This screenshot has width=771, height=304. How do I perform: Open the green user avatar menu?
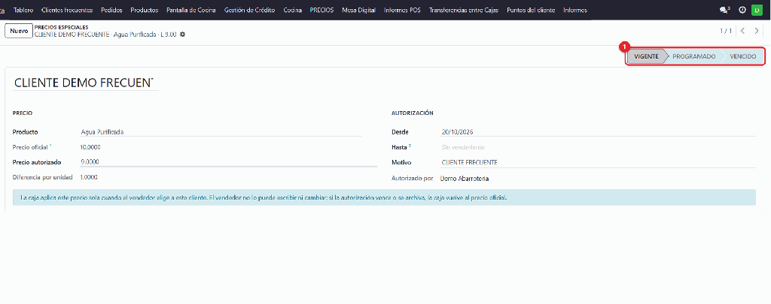pos(756,10)
